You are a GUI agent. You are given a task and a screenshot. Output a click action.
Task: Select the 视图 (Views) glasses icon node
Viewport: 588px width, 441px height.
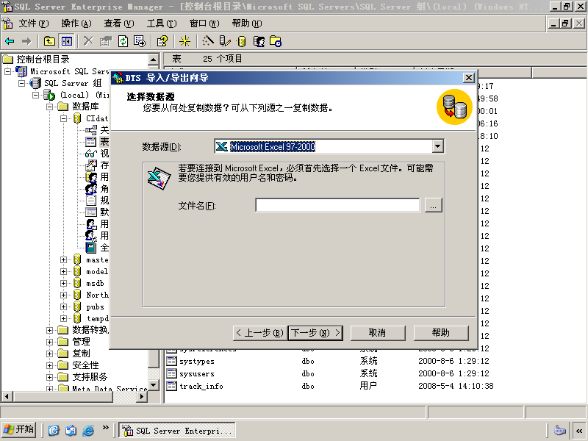tap(90, 154)
